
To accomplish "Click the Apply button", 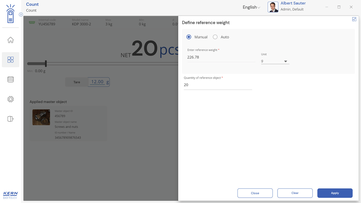I will 335,193.
